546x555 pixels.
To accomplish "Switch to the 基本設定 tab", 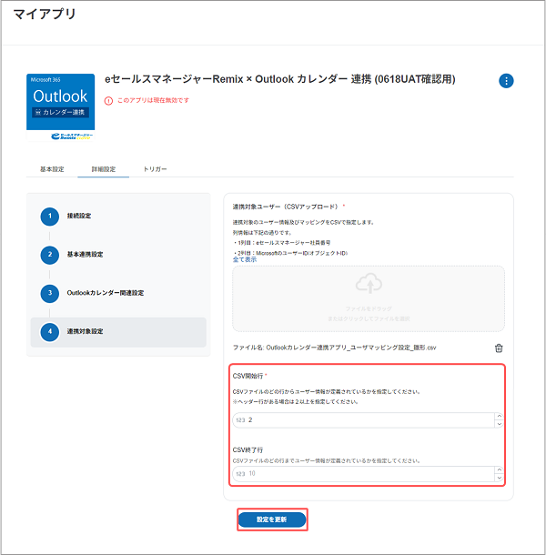I will [x=52, y=169].
